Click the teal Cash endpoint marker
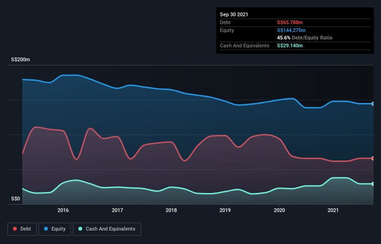 pyautogui.click(x=373, y=184)
